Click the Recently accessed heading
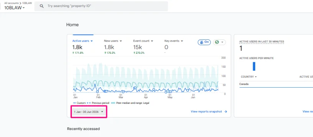This screenshot has width=313, height=137. pyautogui.click(x=83, y=129)
